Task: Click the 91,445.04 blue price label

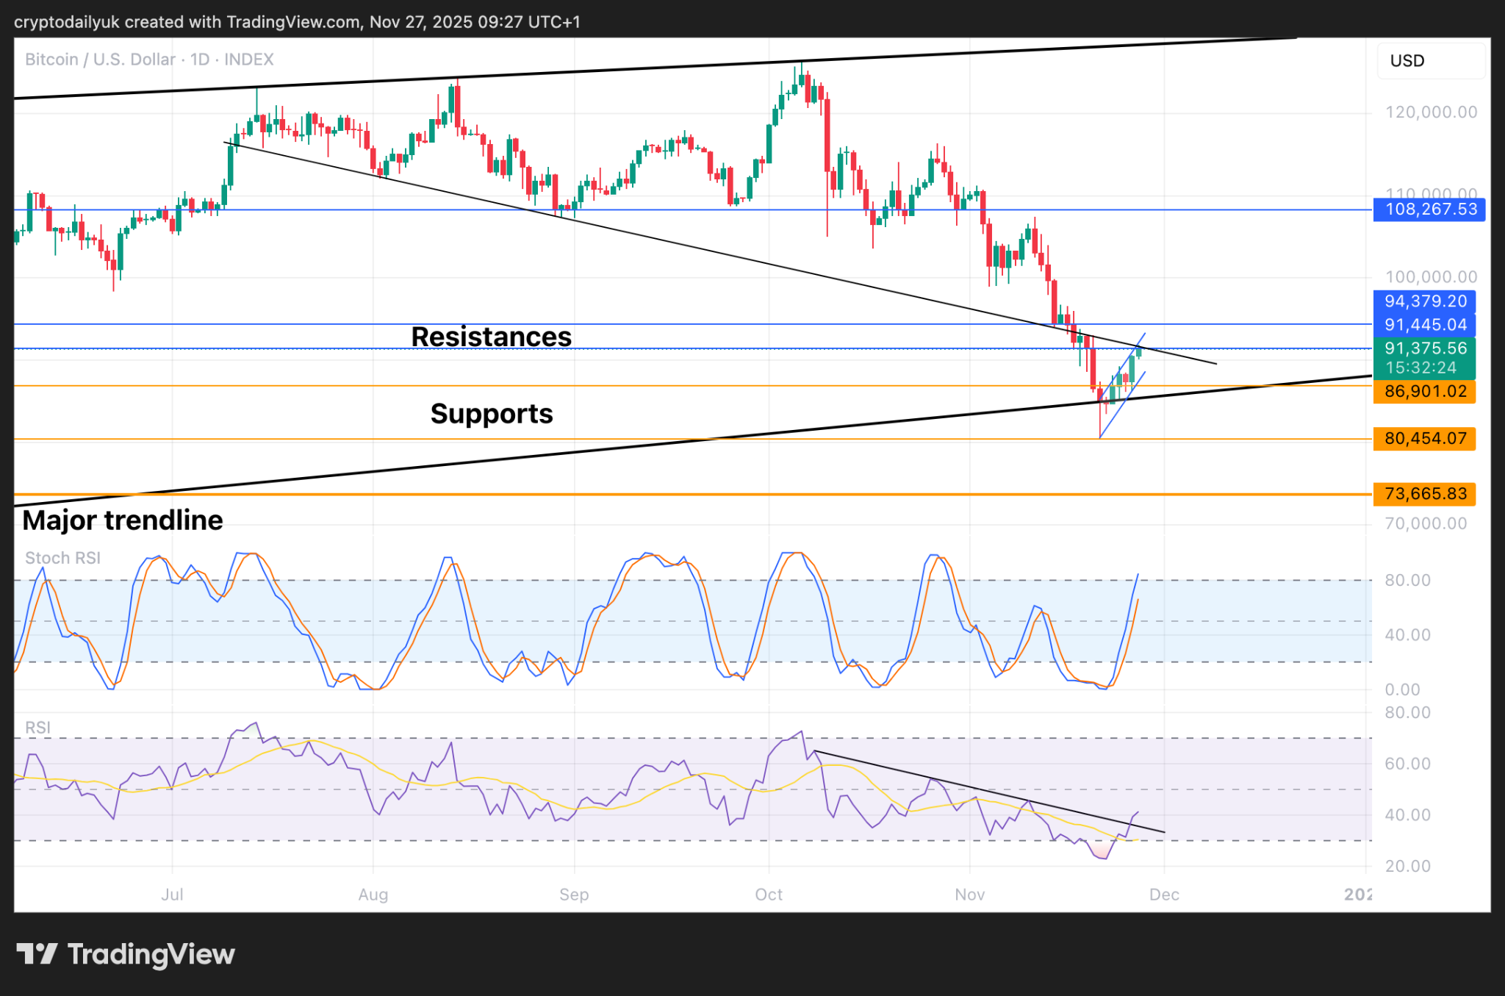Action: point(1425,325)
